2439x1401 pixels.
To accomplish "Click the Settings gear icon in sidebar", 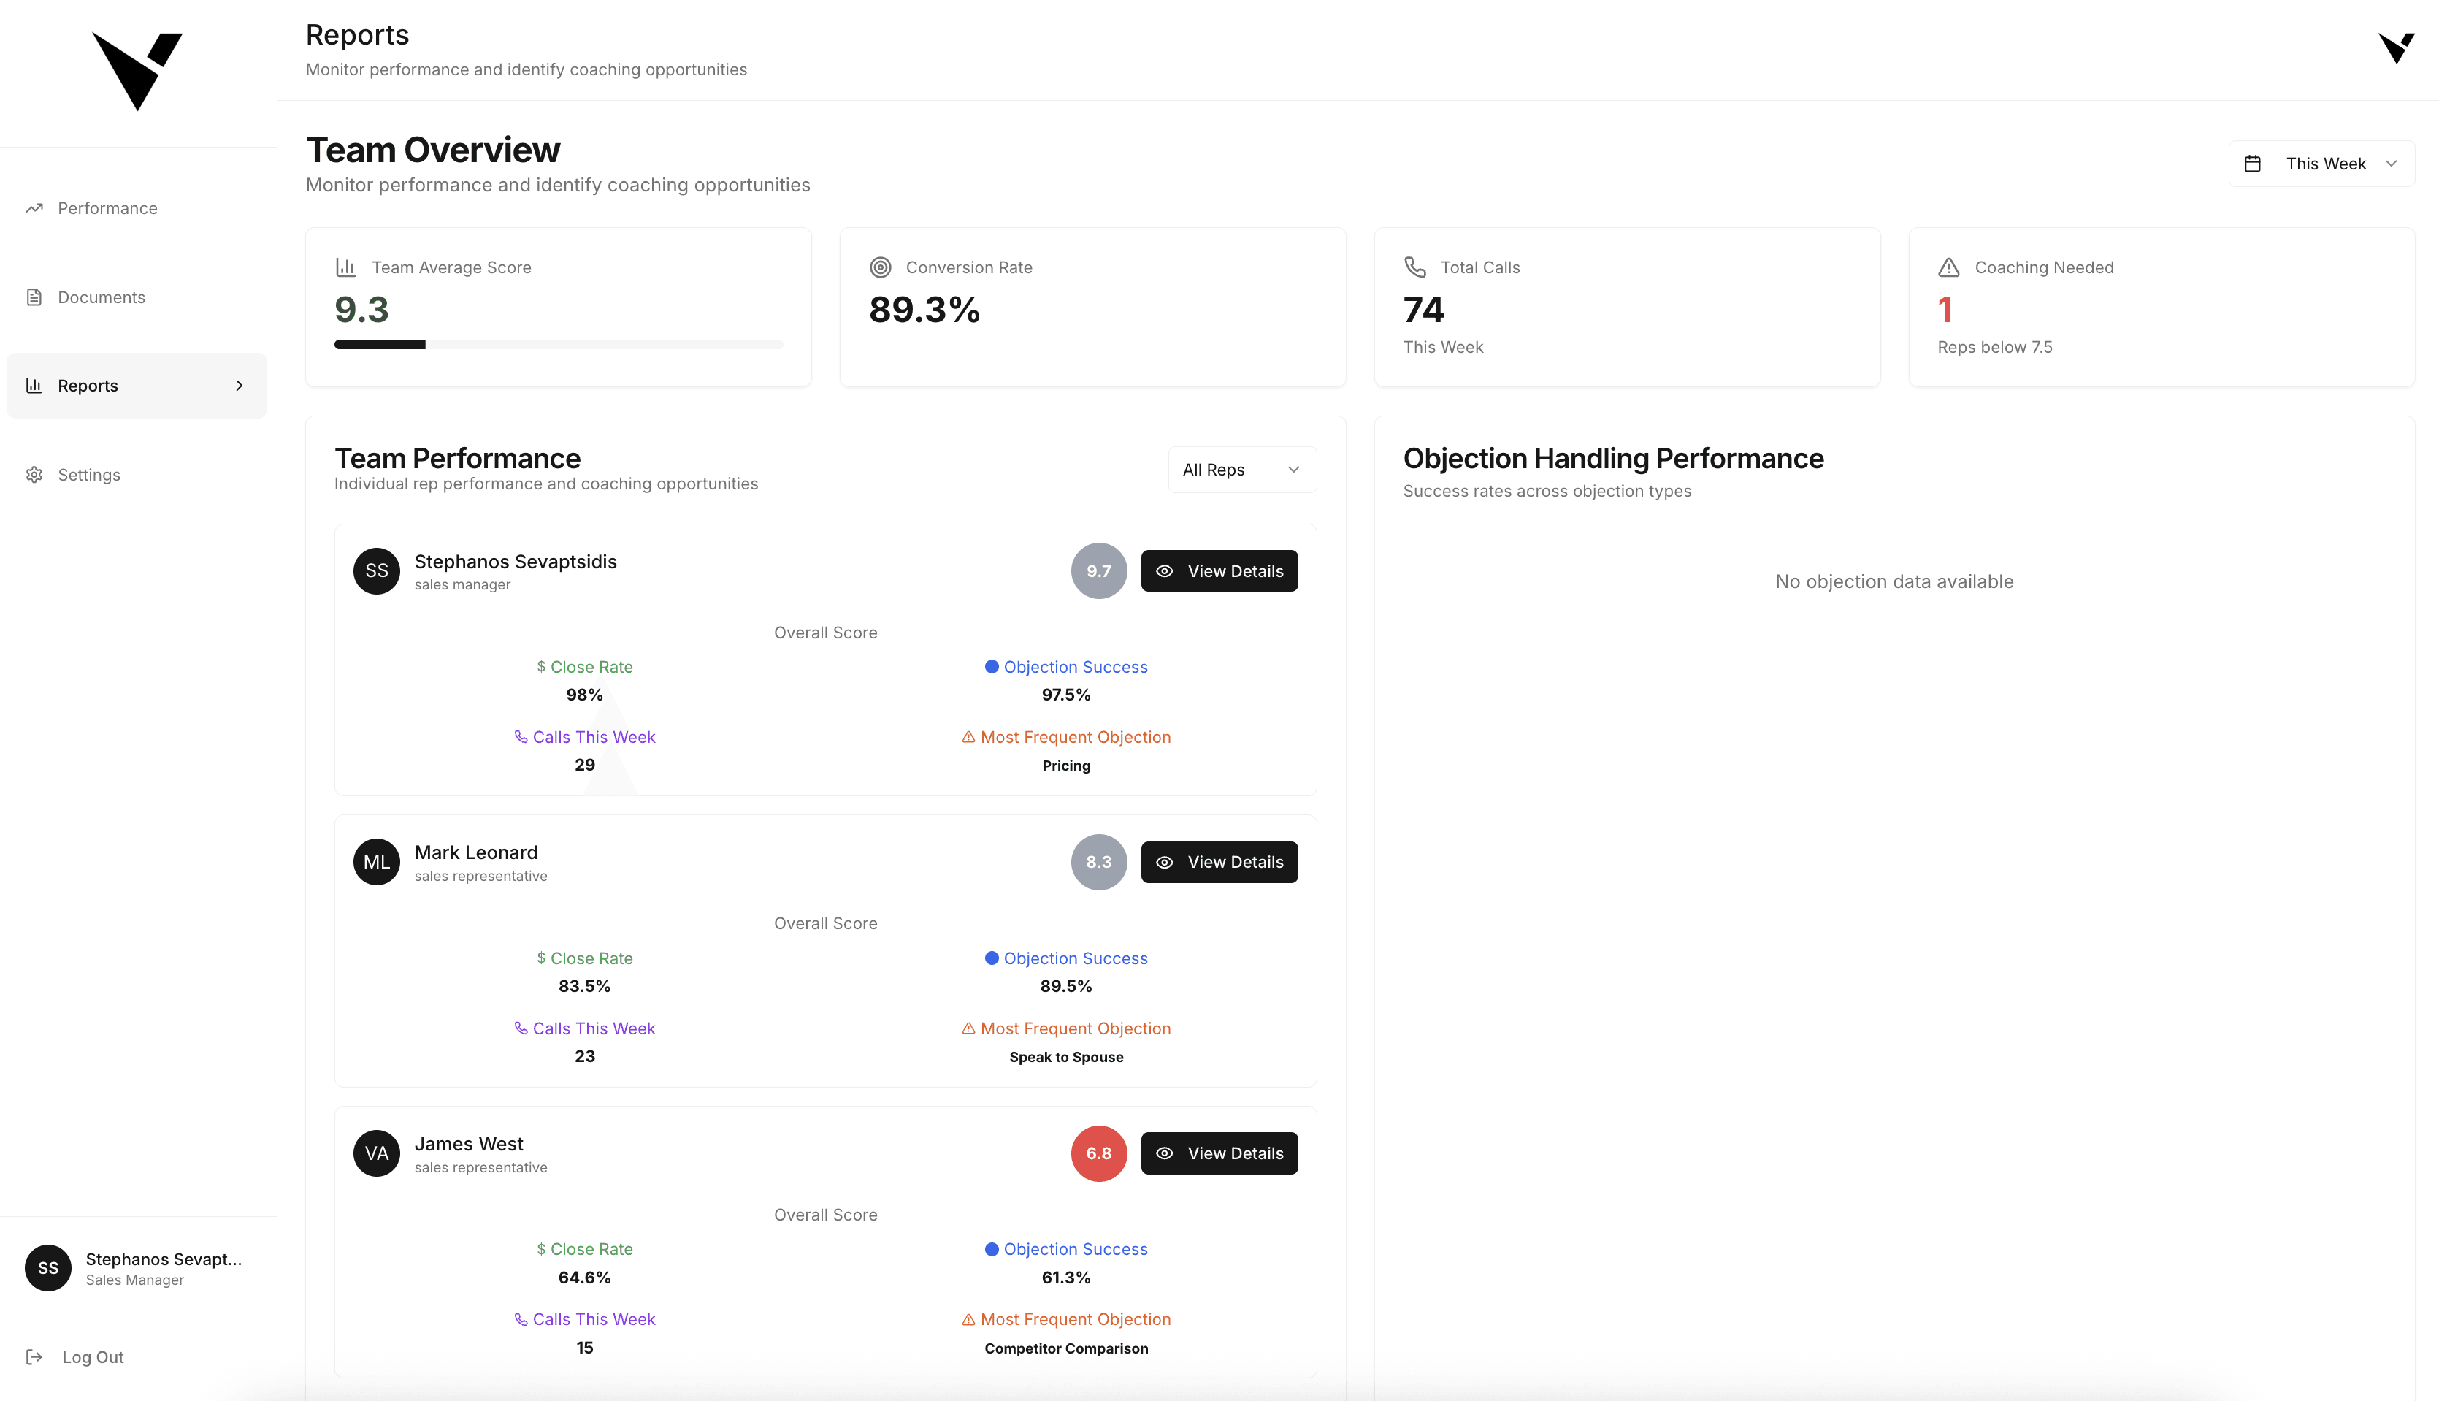I will coord(34,474).
